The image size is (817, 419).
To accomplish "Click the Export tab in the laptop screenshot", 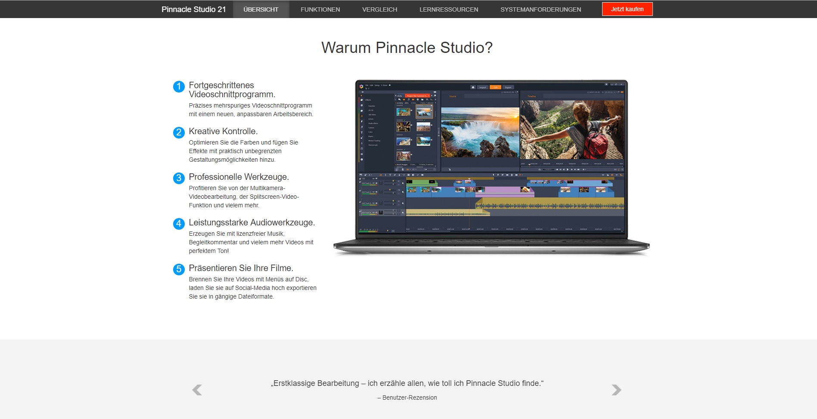I will tap(508, 87).
